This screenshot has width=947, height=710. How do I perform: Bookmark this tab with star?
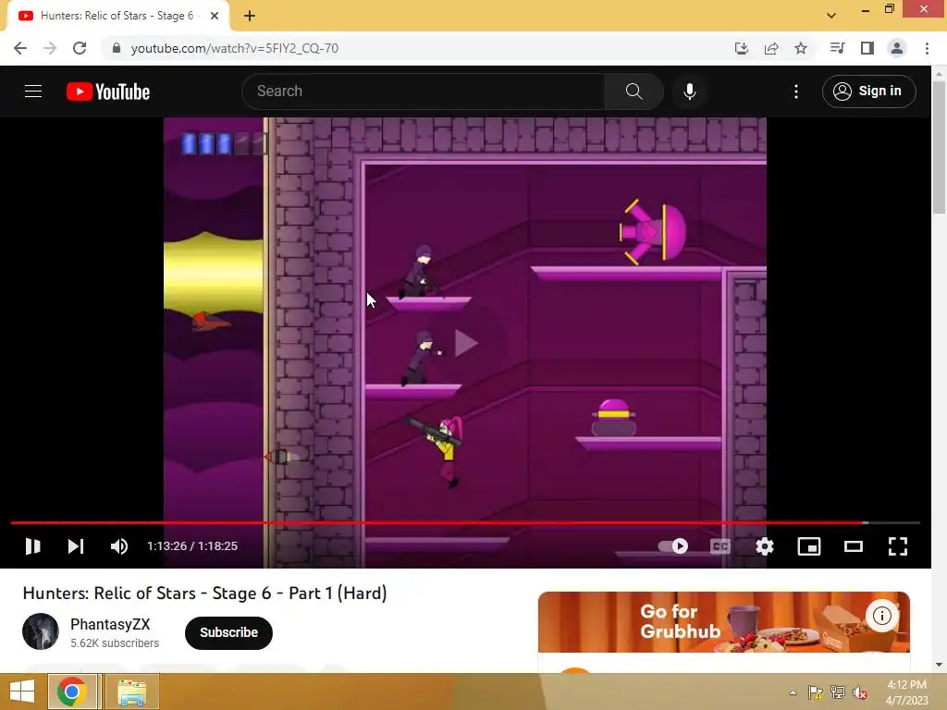(801, 48)
